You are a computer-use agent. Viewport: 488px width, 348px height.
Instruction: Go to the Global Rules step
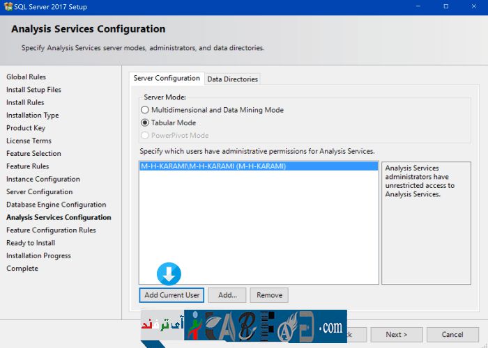pyautogui.click(x=26, y=77)
